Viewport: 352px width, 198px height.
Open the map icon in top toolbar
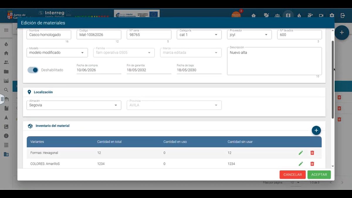[288, 15]
